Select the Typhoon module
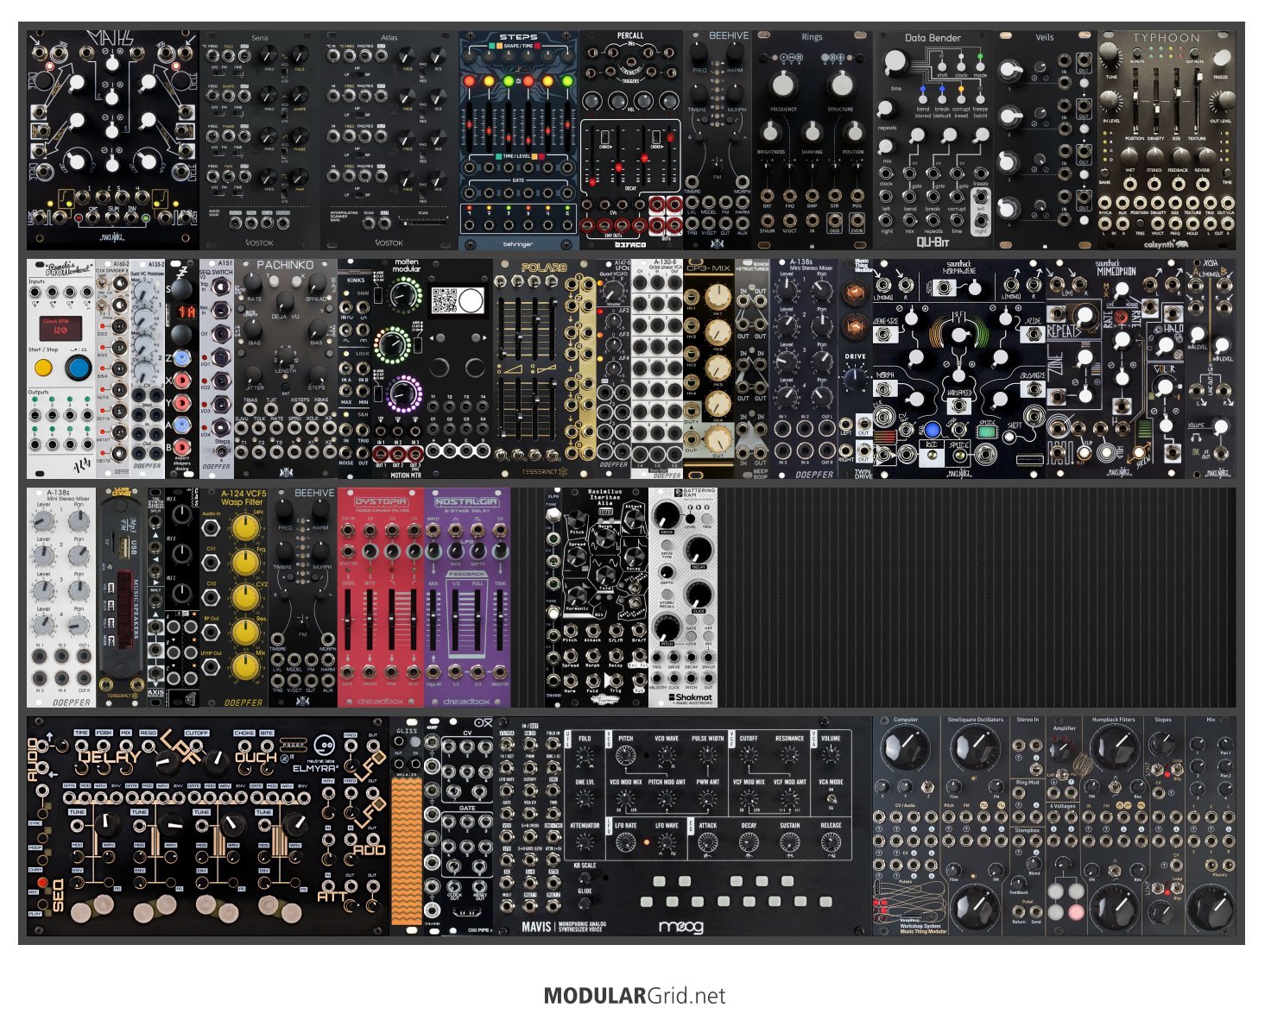The width and height of the screenshot is (1271, 1014). 1167,140
